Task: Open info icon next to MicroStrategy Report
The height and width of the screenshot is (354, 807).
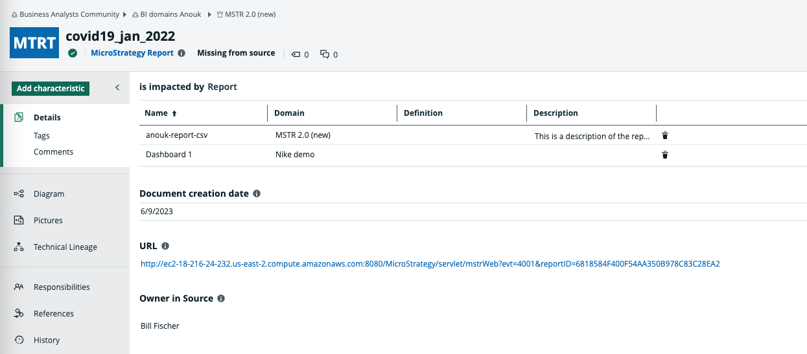Action: (181, 53)
